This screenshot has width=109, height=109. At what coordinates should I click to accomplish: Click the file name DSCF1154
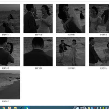click(x=6, y=35)
